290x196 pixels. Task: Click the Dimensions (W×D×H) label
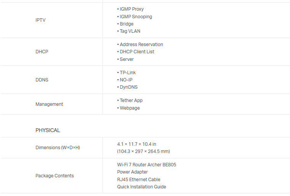(x=58, y=148)
